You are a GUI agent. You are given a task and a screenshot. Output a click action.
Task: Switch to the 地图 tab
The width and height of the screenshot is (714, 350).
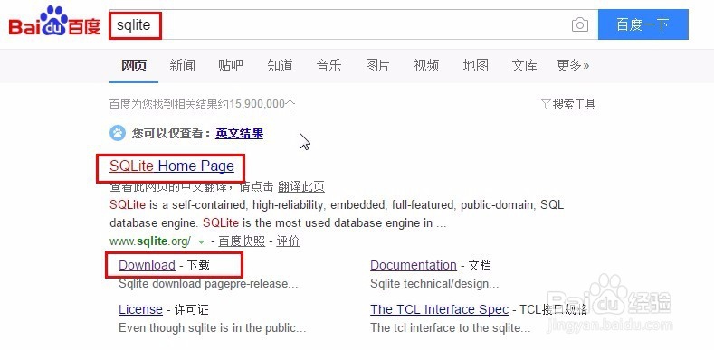coord(475,66)
